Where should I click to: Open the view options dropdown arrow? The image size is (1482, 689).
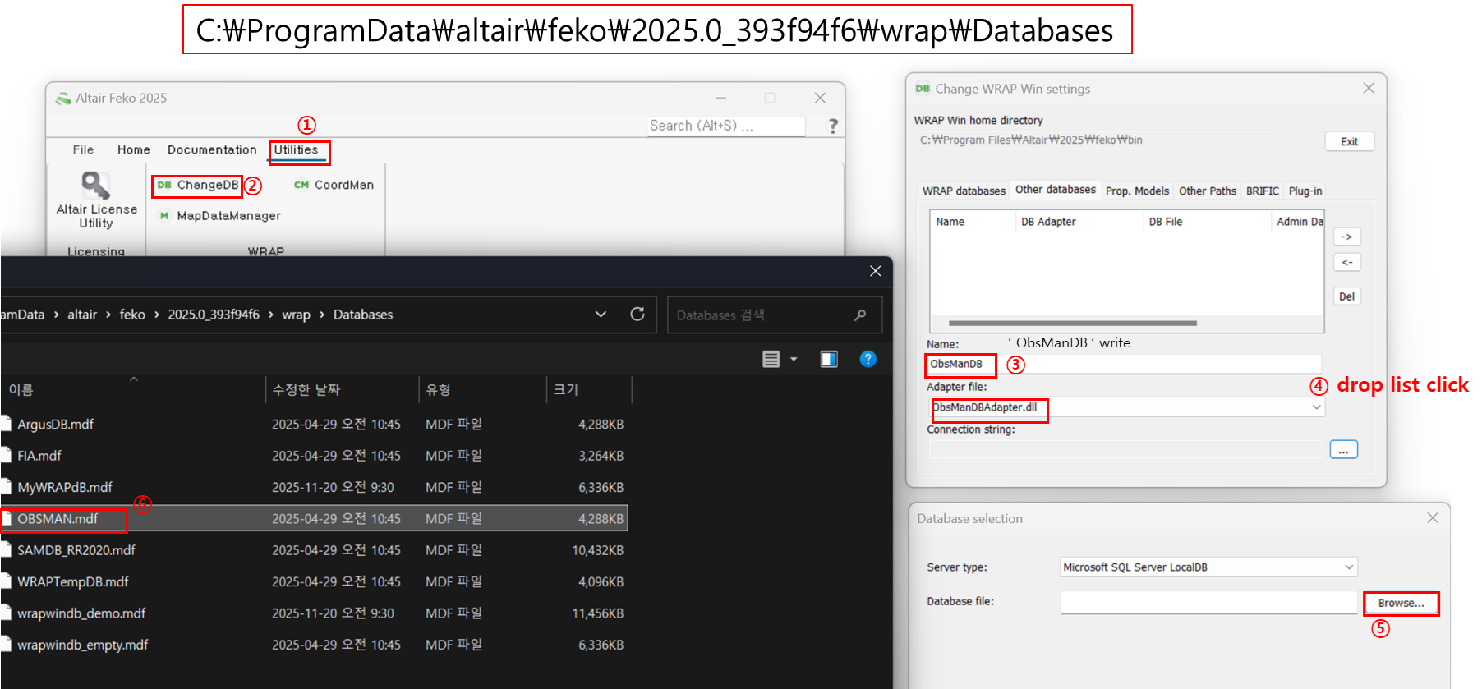794,359
